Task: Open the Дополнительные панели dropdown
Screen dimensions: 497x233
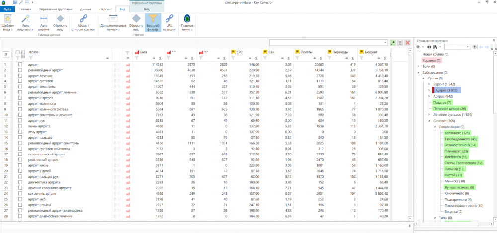Action: pyautogui.click(x=113, y=27)
